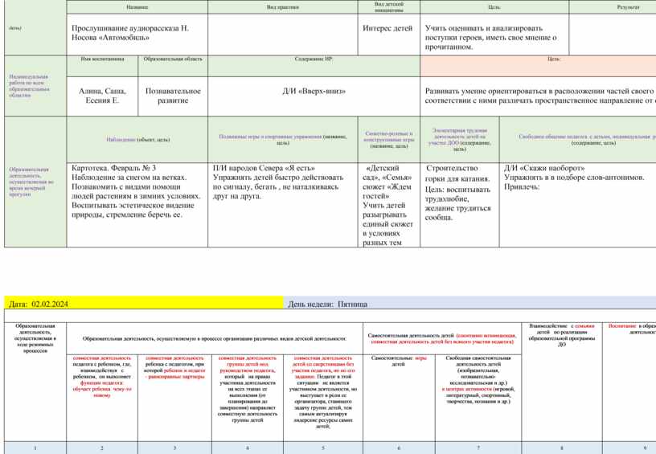Select the 'Строительство горки для катания' cell

459,204
